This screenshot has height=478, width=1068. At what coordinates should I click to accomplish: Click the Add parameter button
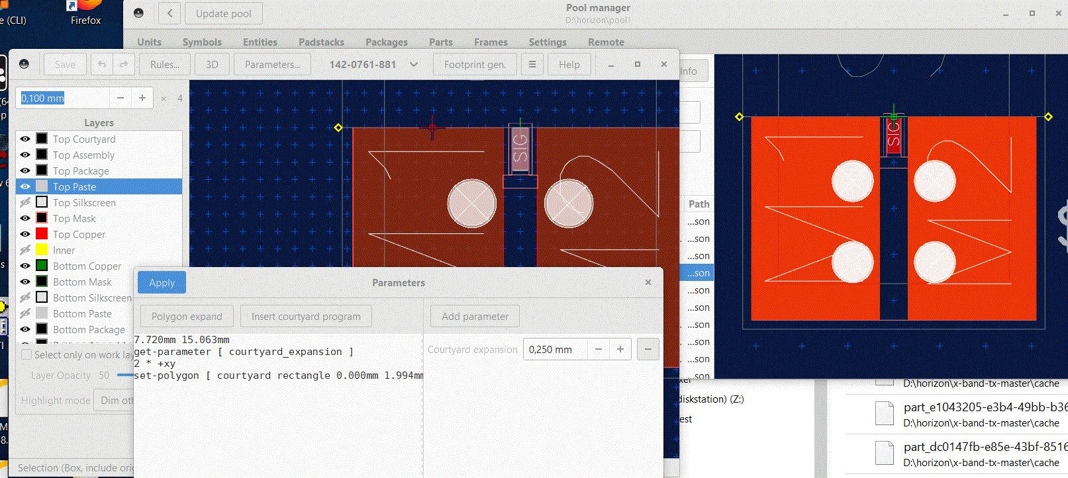click(475, 316)
